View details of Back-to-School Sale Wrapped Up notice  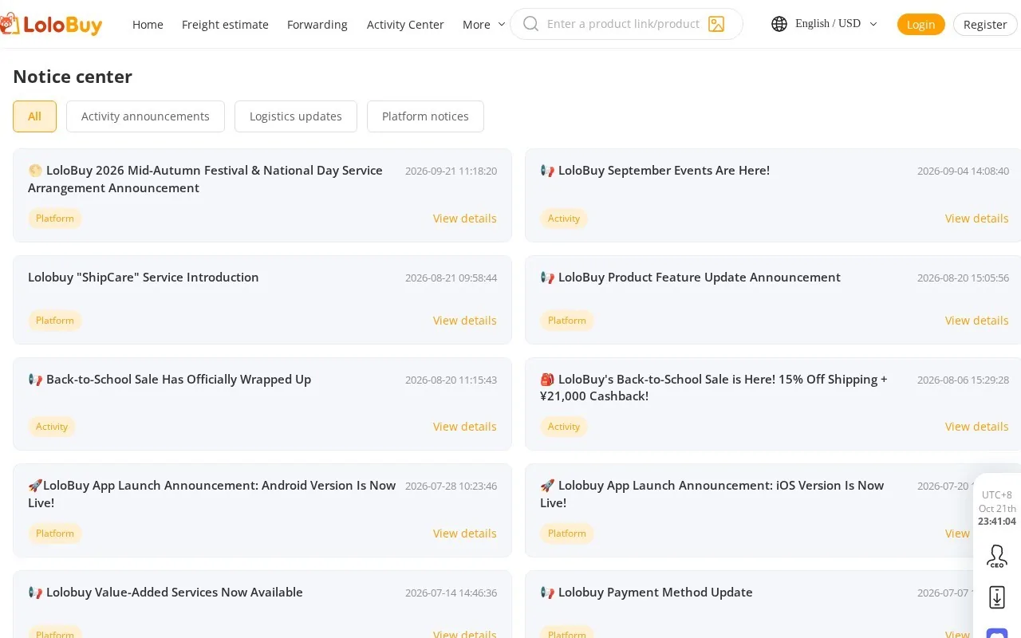(464, 427)
